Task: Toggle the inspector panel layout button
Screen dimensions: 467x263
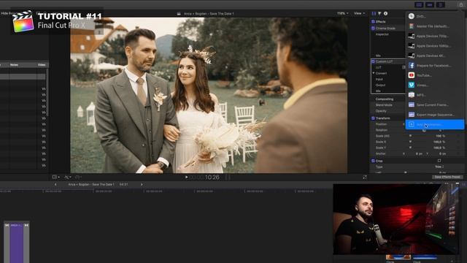Action: tap(441, 5)
